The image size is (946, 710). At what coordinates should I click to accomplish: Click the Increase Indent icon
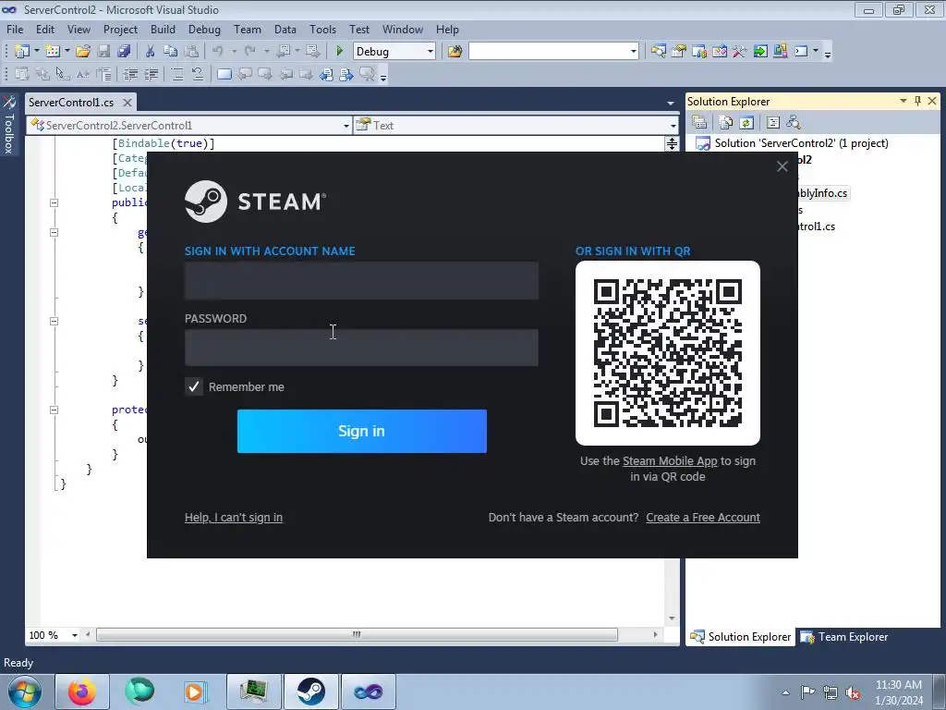point(151,74)
